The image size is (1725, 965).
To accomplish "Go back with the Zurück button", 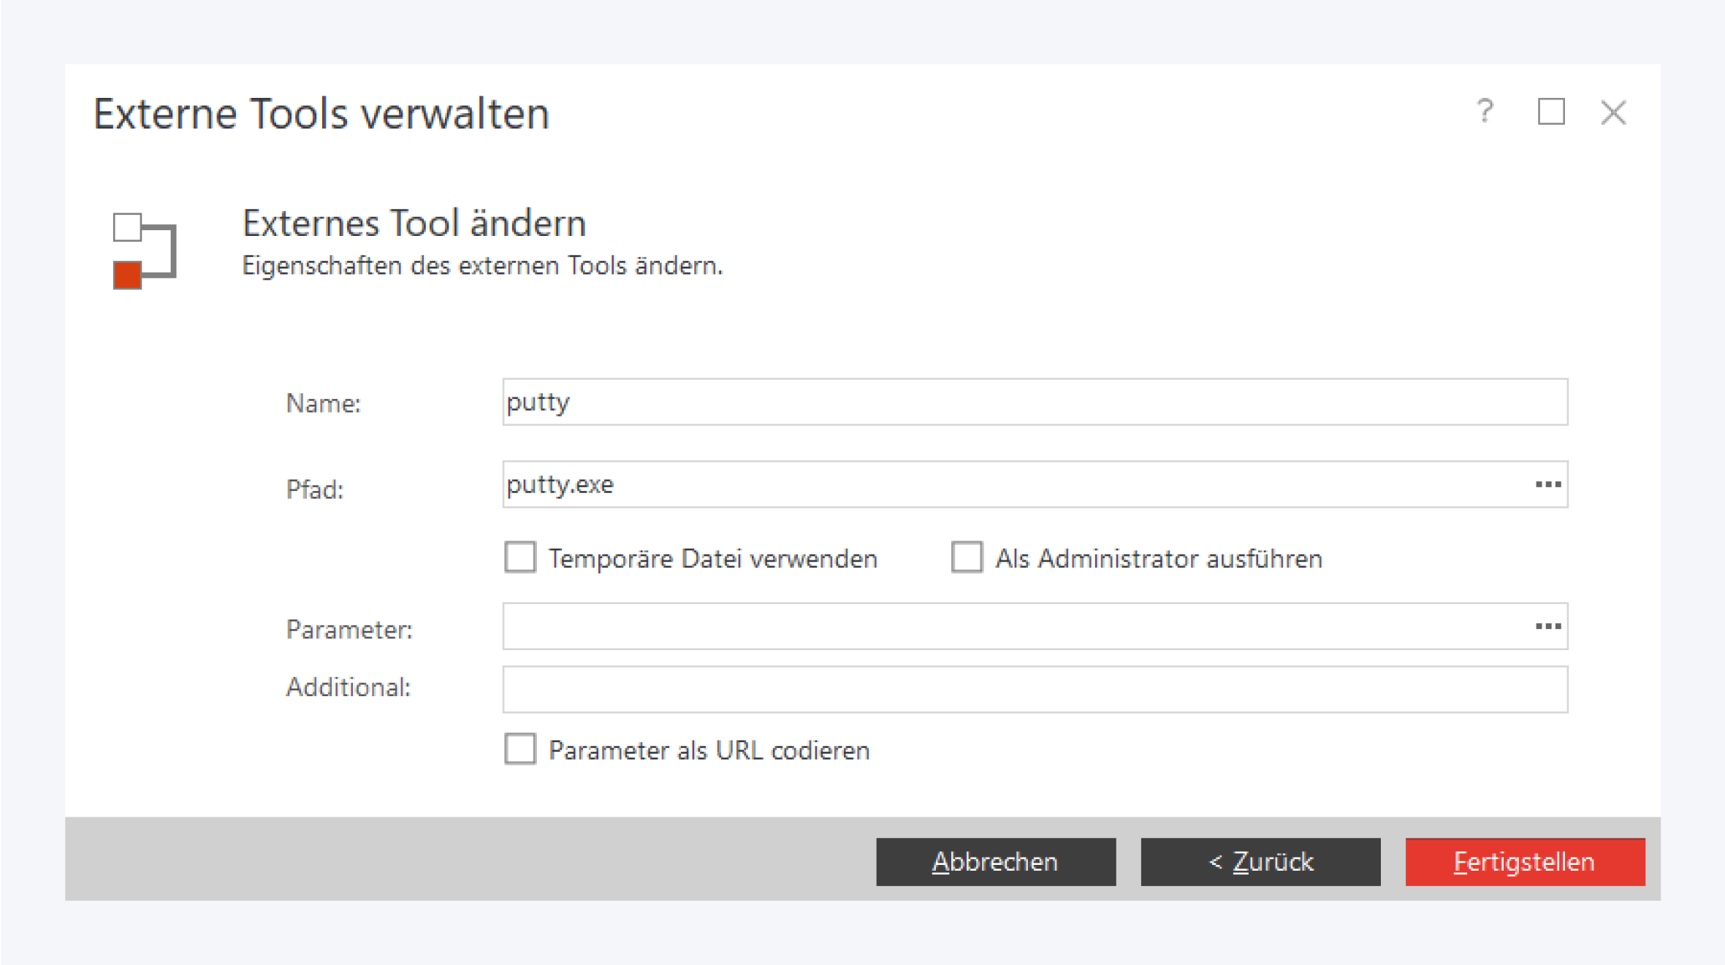I will point(1260,862).
